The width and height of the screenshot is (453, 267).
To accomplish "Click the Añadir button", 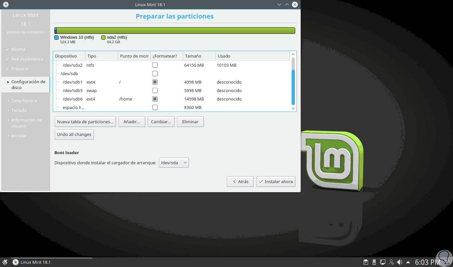I will point(132,122).
